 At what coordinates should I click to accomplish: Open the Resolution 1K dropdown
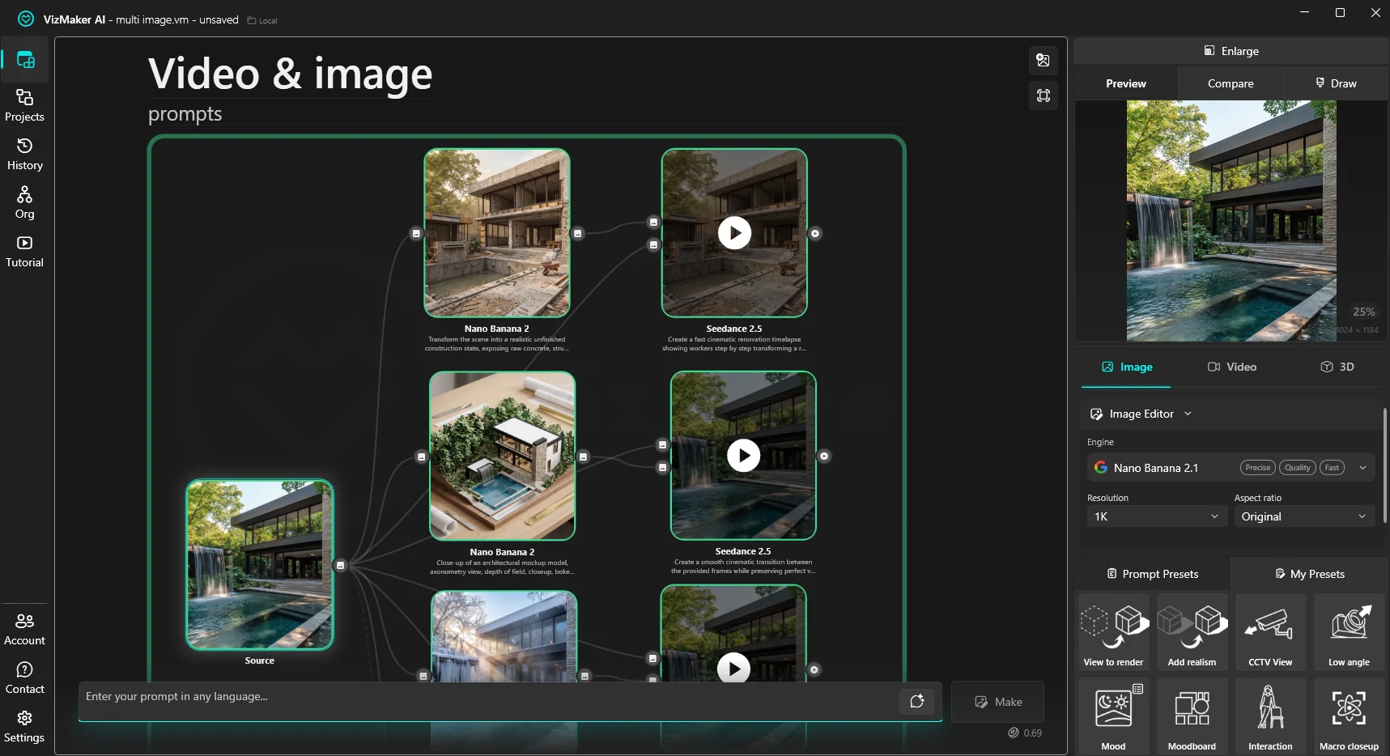(x=1156, y=516)
